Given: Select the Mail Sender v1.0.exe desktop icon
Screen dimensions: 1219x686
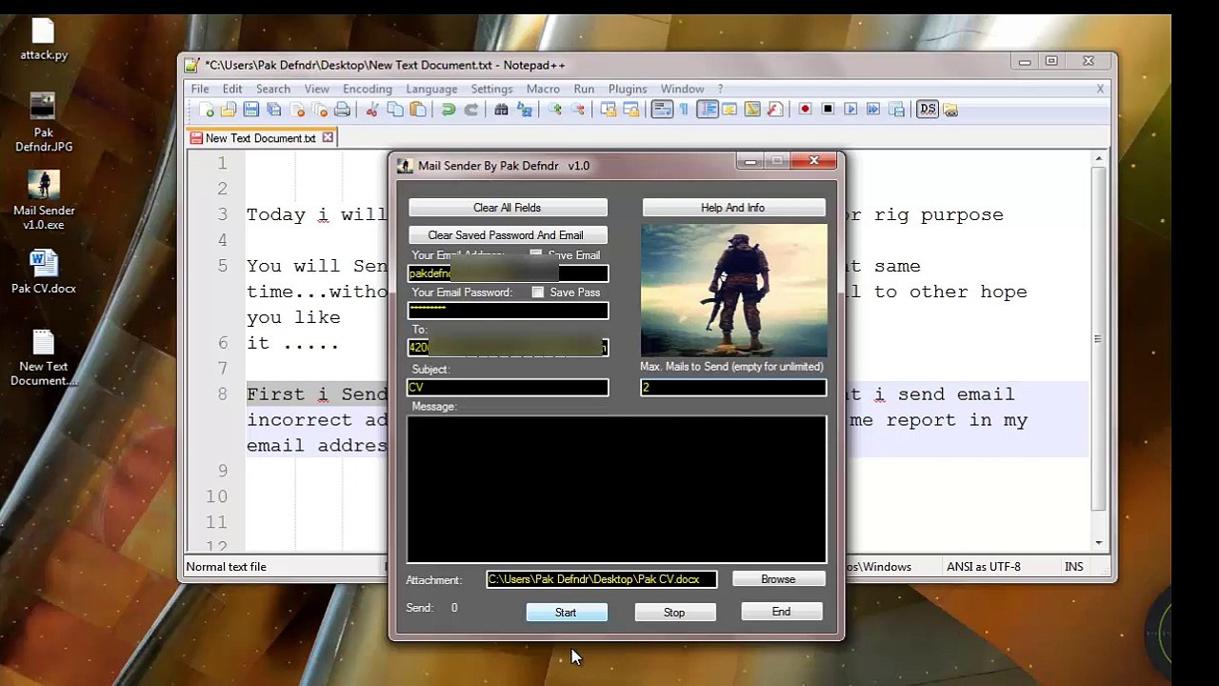Looking at the screenshot, I should (44, 200).
